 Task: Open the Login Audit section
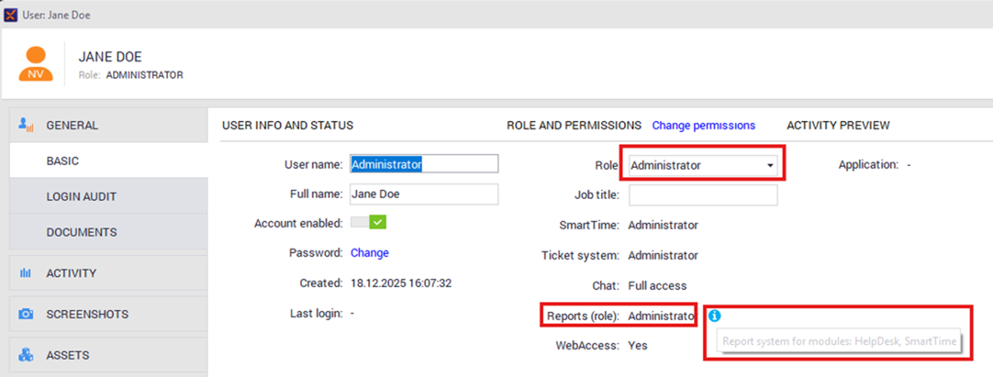click(x=81, y=197)
